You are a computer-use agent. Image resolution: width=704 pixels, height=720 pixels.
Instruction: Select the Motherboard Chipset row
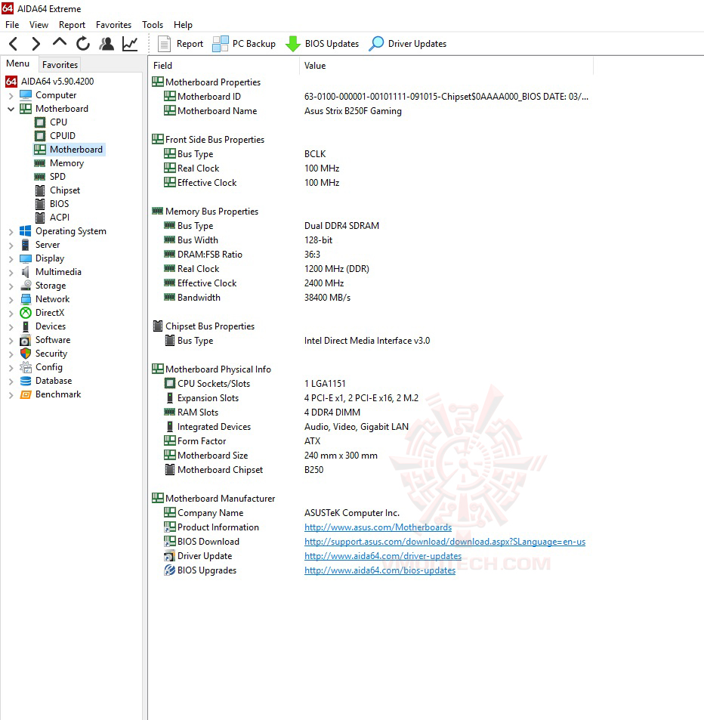coord(370,470)
